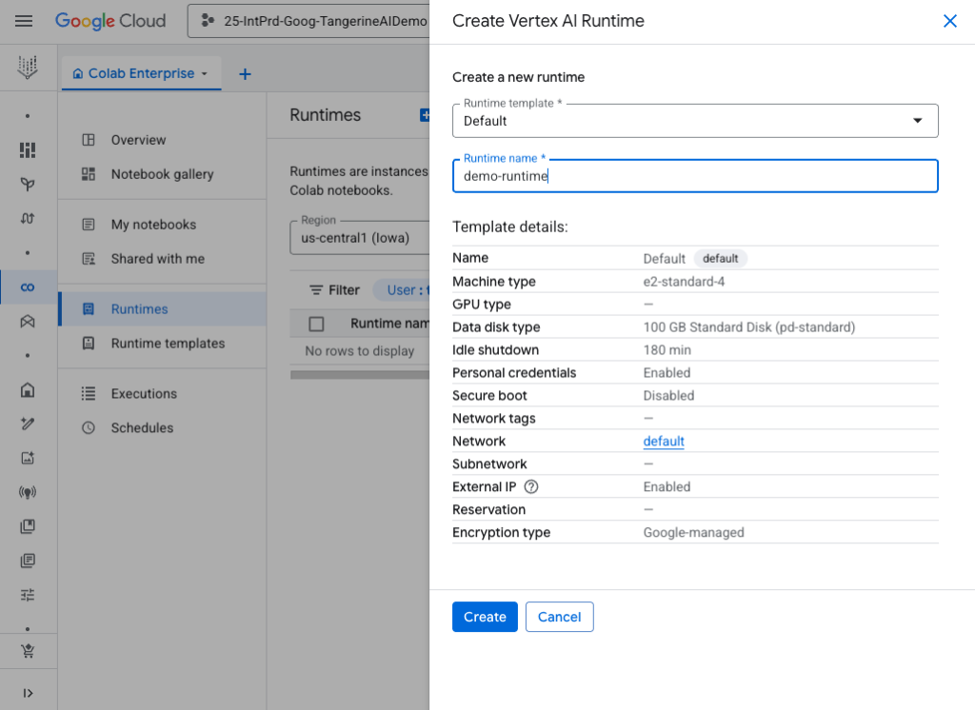975x710 pixels.
Task: Click the 'default' chip beside template name
Action: click(721, 259)
